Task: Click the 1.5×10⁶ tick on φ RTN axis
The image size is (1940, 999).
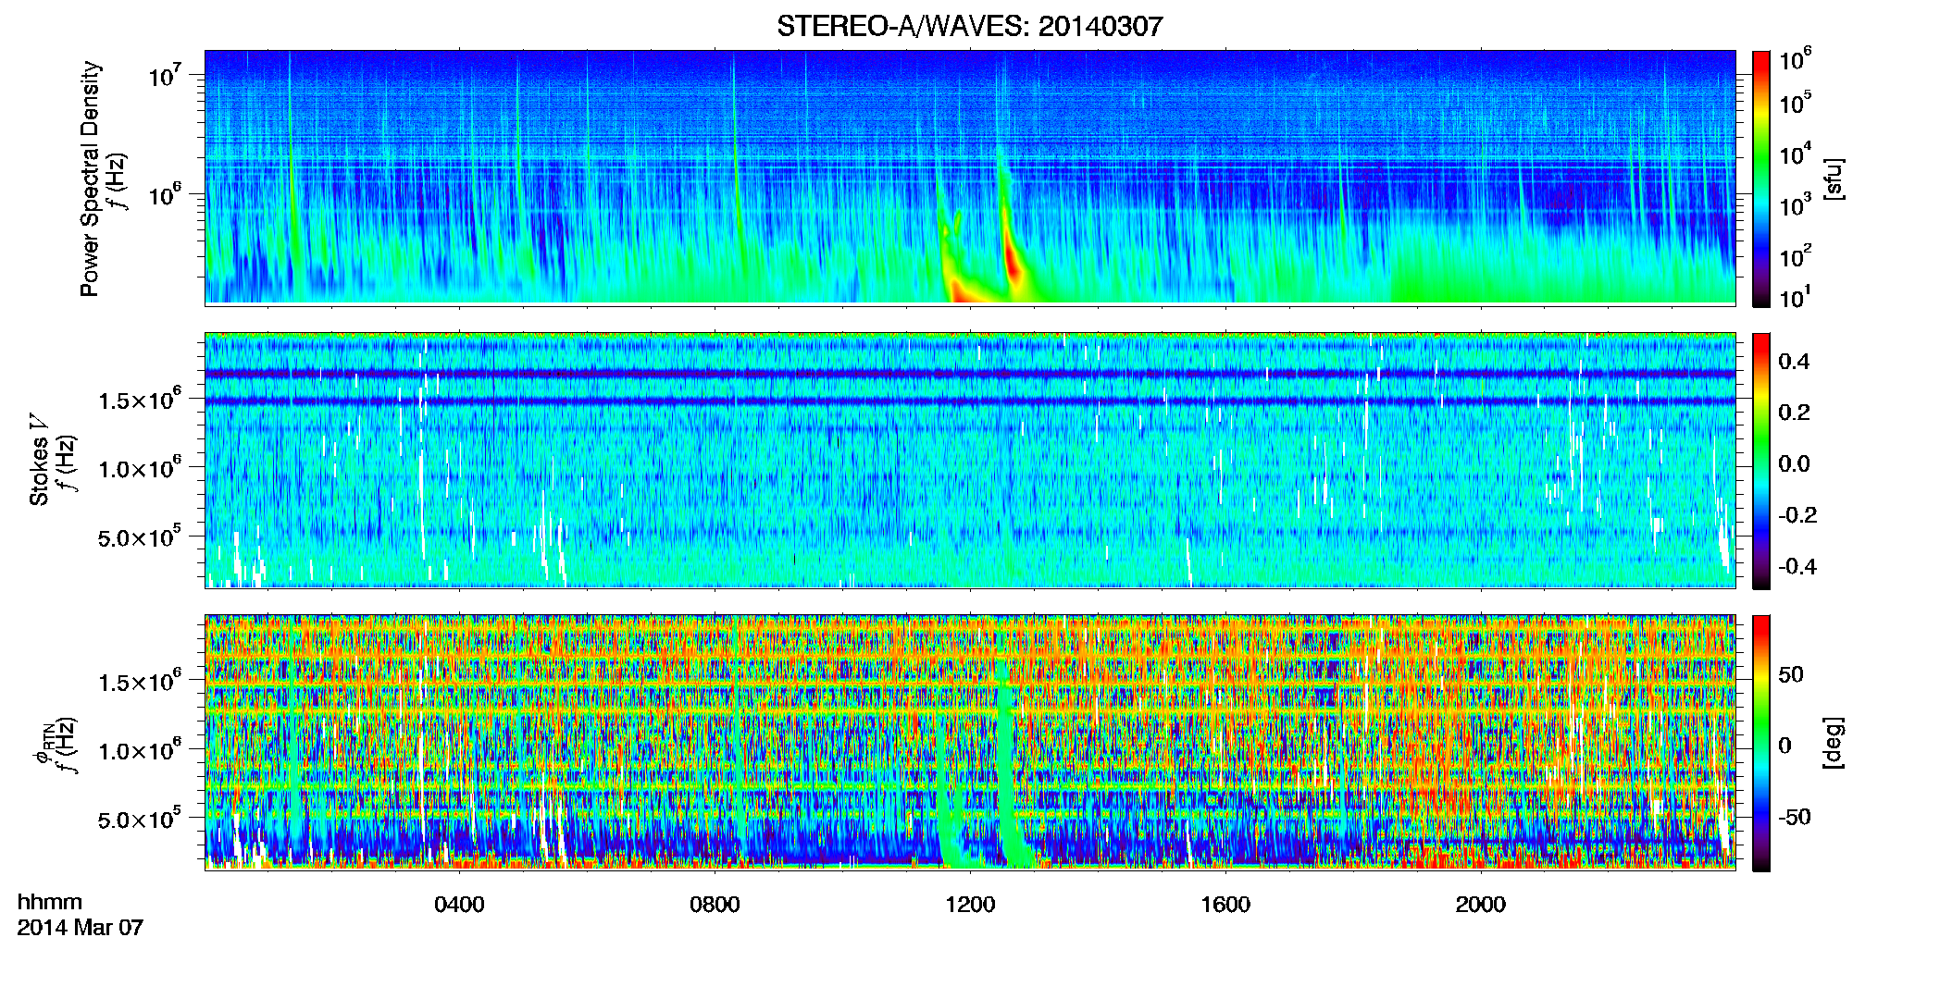Action: coord(139,681)
